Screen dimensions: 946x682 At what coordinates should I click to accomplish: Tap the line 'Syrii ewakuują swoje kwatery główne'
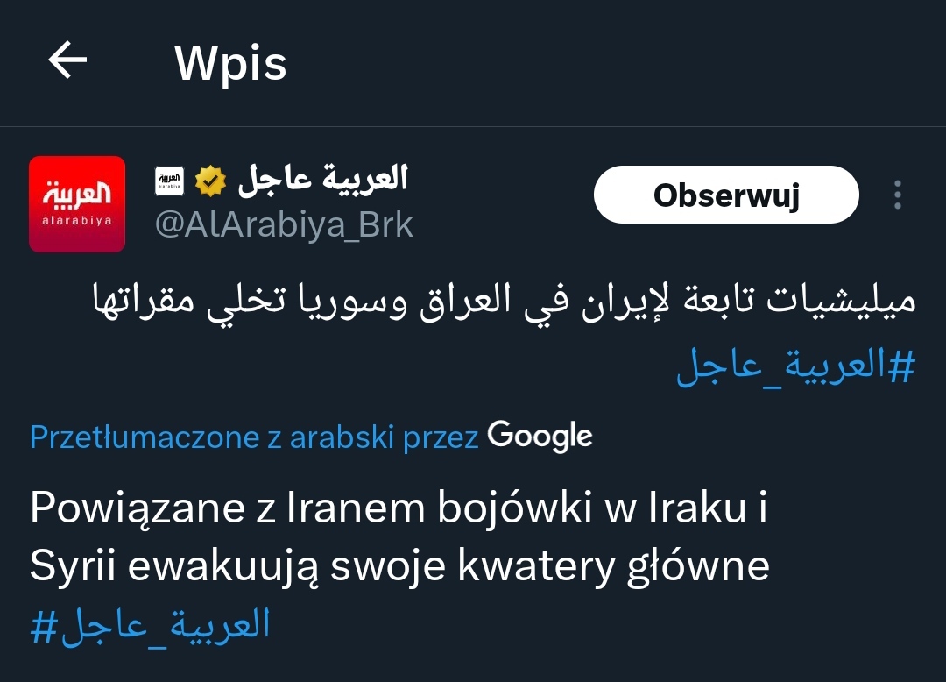tap(399, 566)
